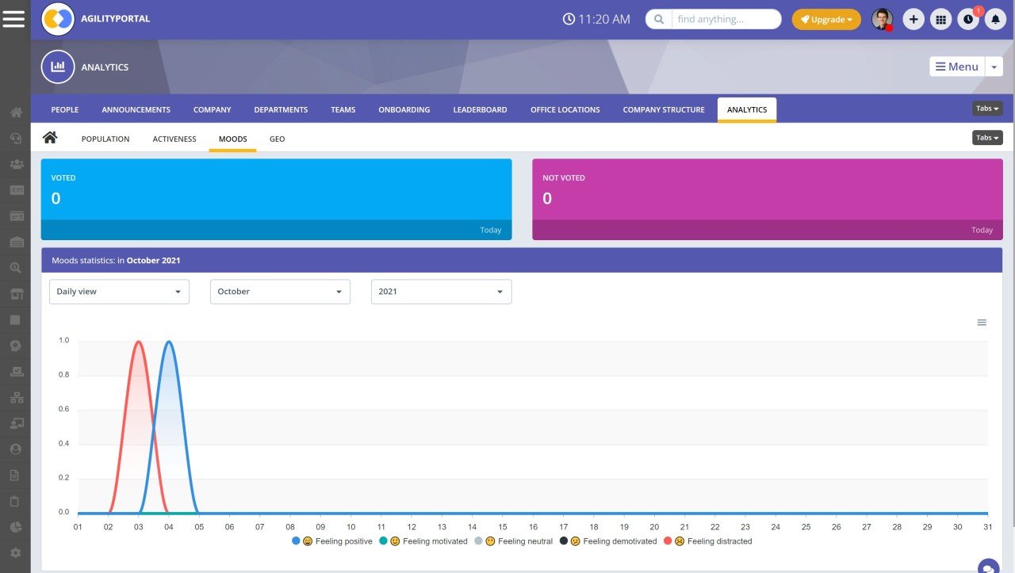Expand the month dropdown showing October

tap(280, 292)
